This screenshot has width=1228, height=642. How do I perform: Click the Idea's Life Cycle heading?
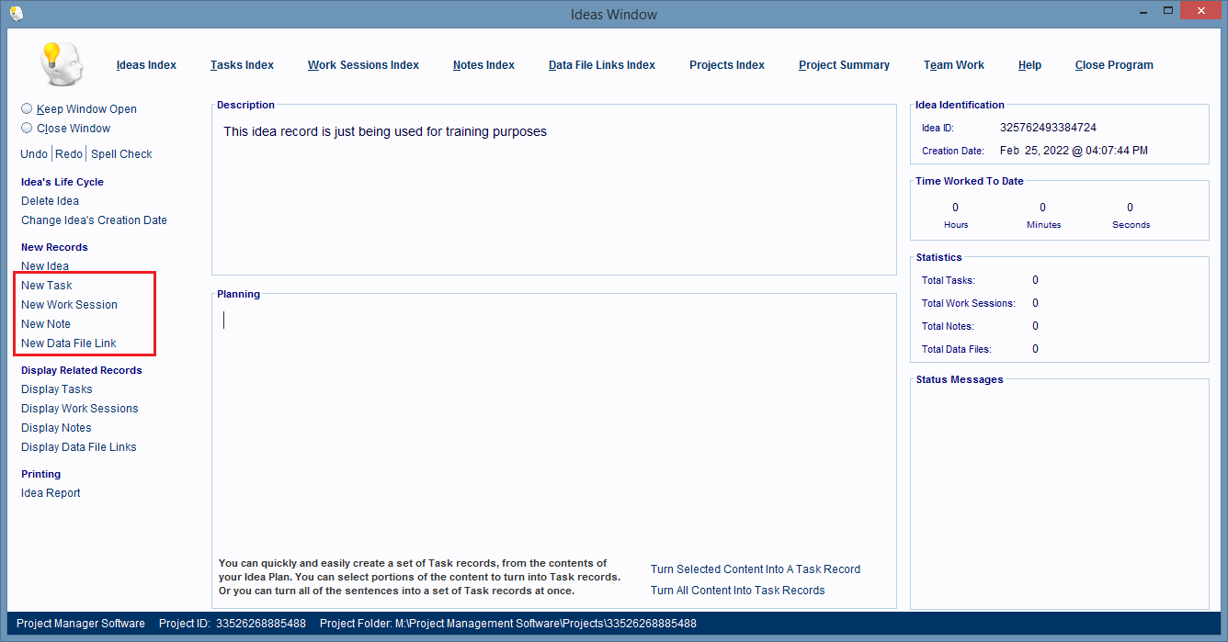tap(63, 182)
